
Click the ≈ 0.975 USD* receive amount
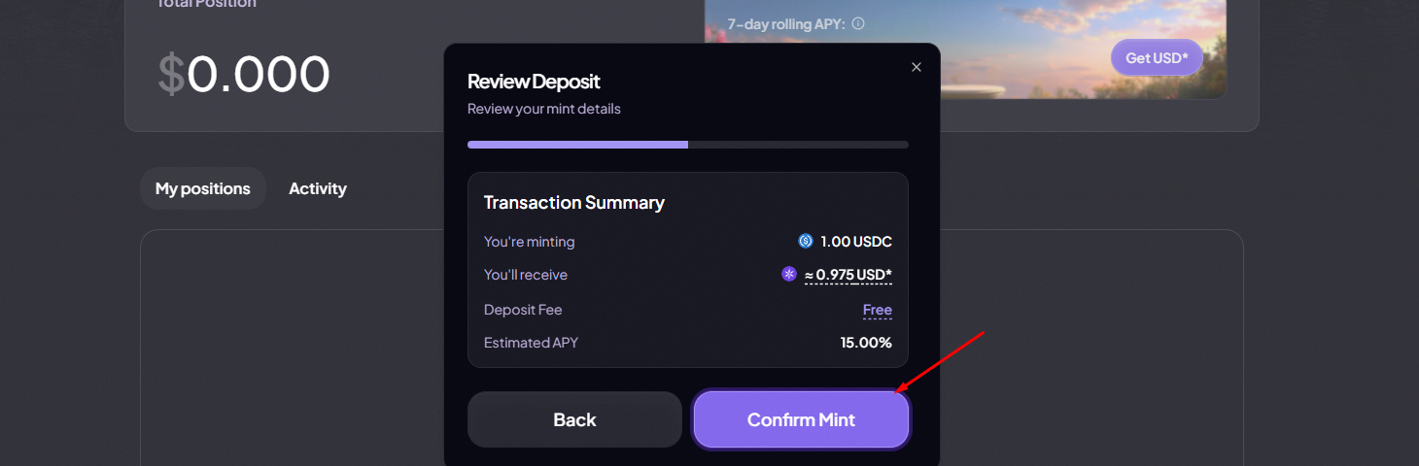[x=848, y=275]
